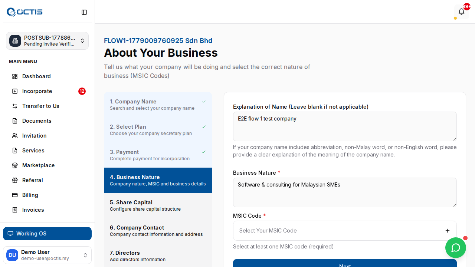
Task: Go to step 3 Payment
Action: (158, 155)
